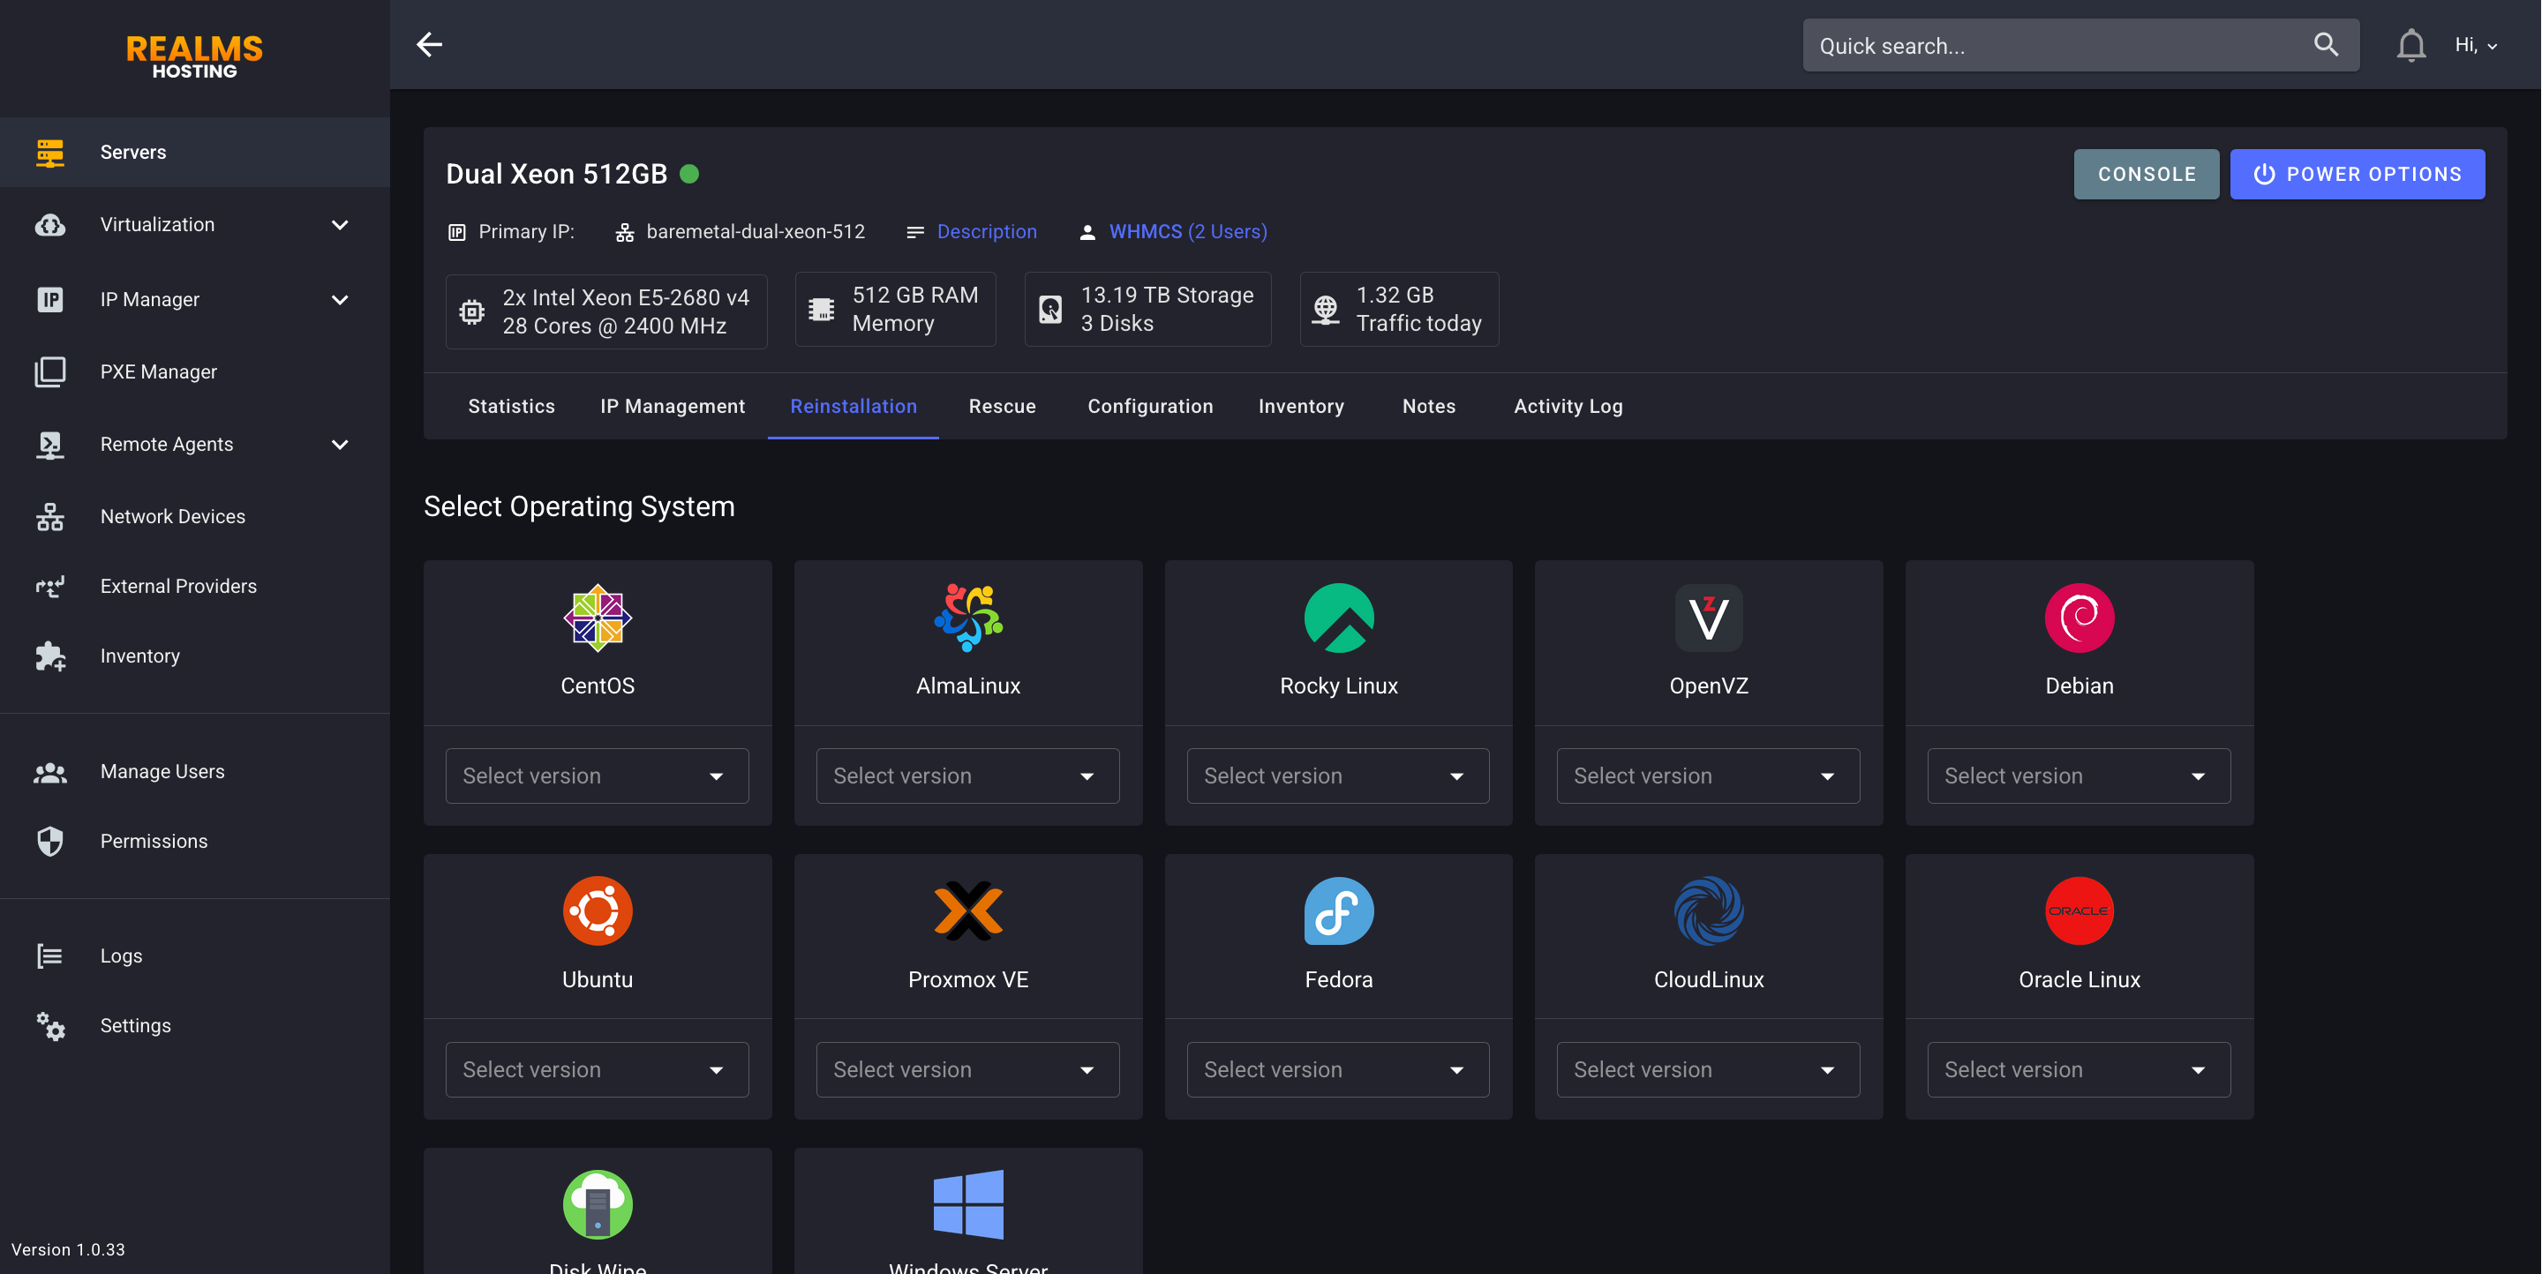This screenshot has width=2542, height=1274.
Task: Click the Ubuntu logo
Action: pyautogui.click(x=597, y=911)
